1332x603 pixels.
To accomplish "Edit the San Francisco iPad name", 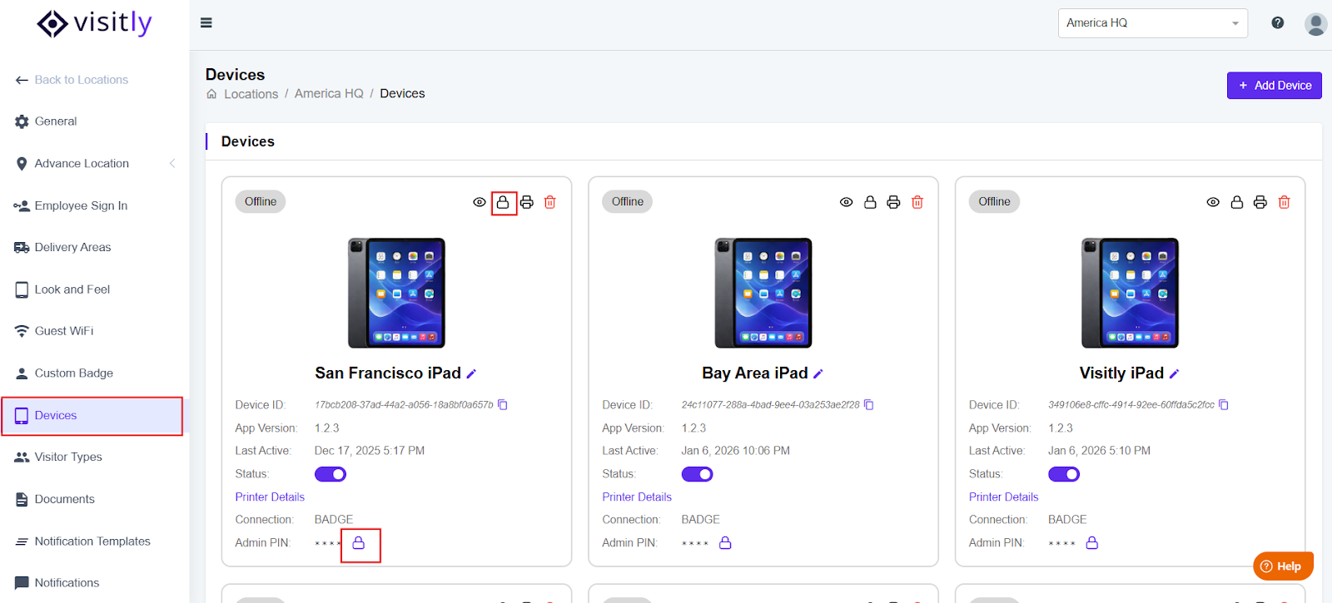I will (471, 374).
